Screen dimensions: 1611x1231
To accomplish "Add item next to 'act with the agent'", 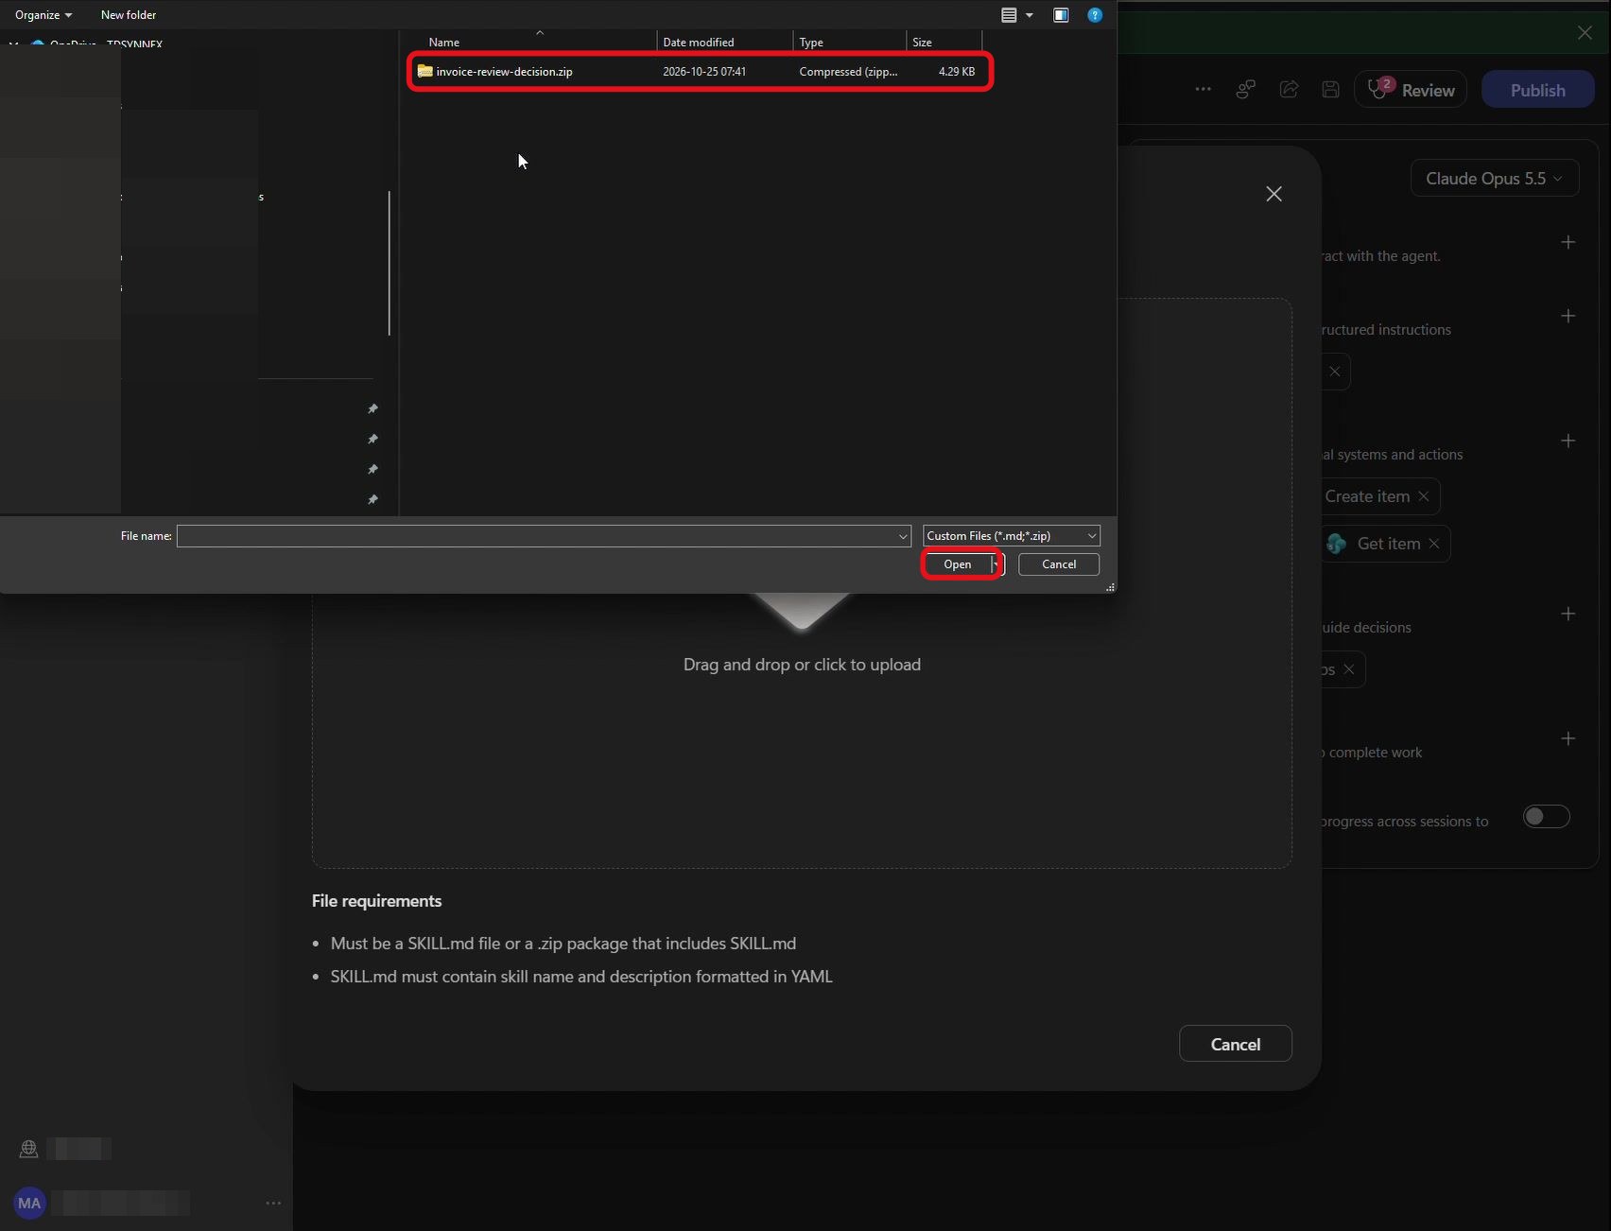I will (x=1568, y=243).
